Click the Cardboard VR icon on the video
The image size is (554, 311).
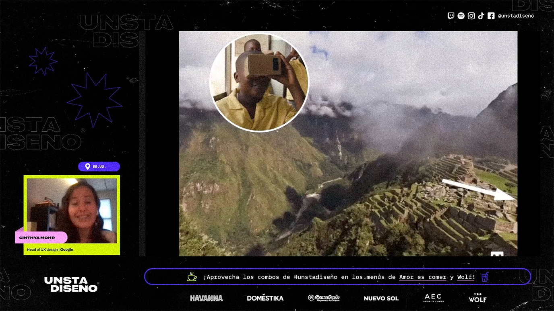pyautogui.click(x=497, y=254)
